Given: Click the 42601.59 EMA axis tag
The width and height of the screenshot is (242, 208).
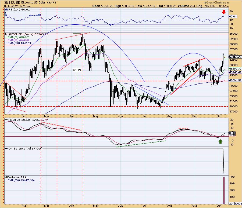Looking at the screenshot, I should coord(235,80).
